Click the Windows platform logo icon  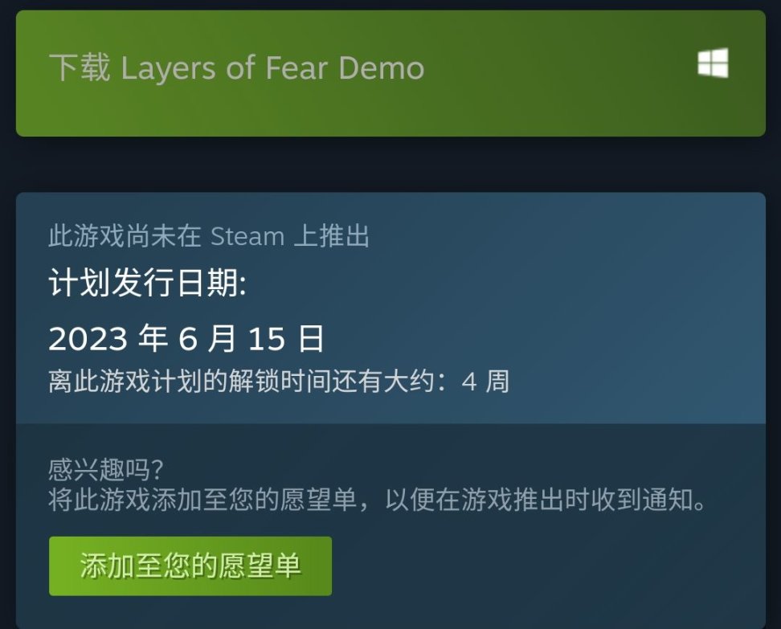(x=713, y=63)
